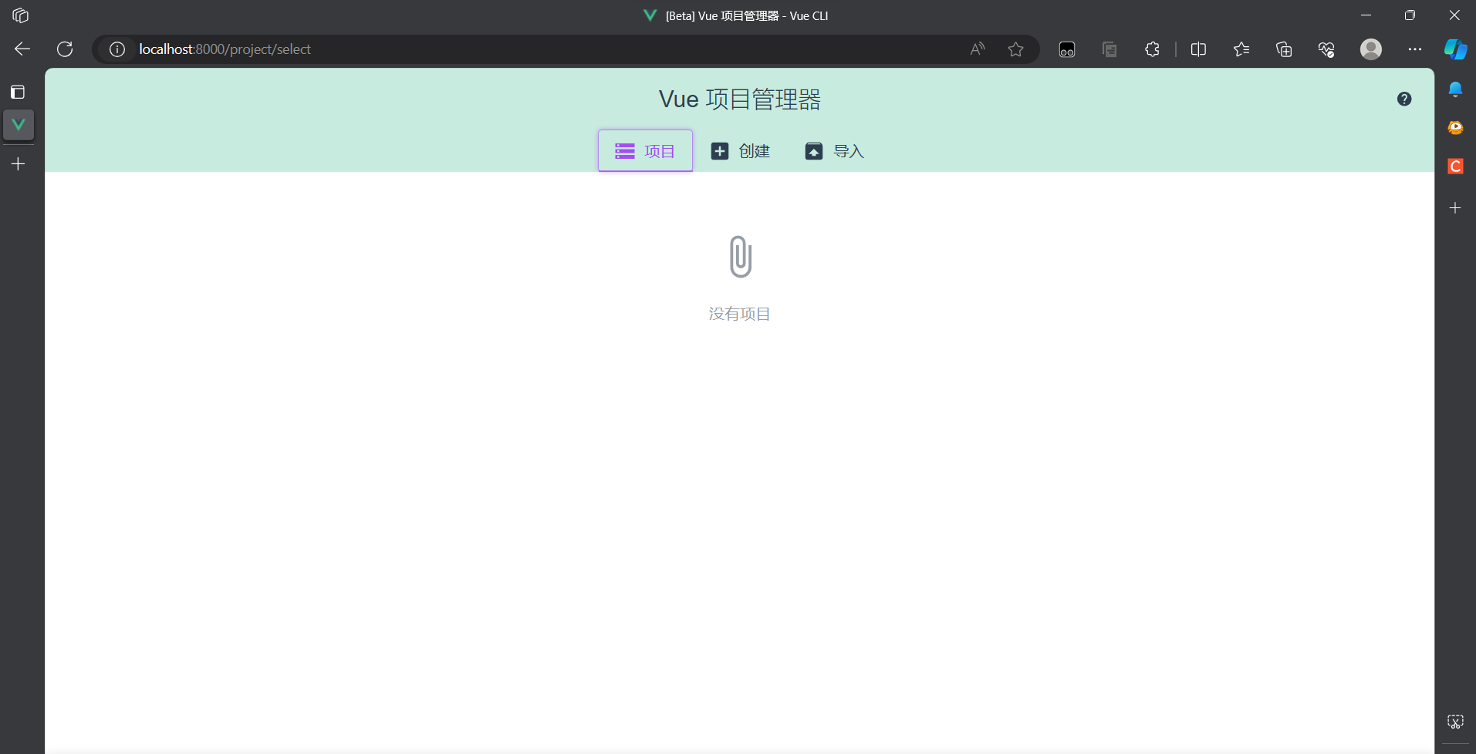This screenshot has height=754, width=1476.
Task: Open the user profile avatar
Action: click(1370, 49)
